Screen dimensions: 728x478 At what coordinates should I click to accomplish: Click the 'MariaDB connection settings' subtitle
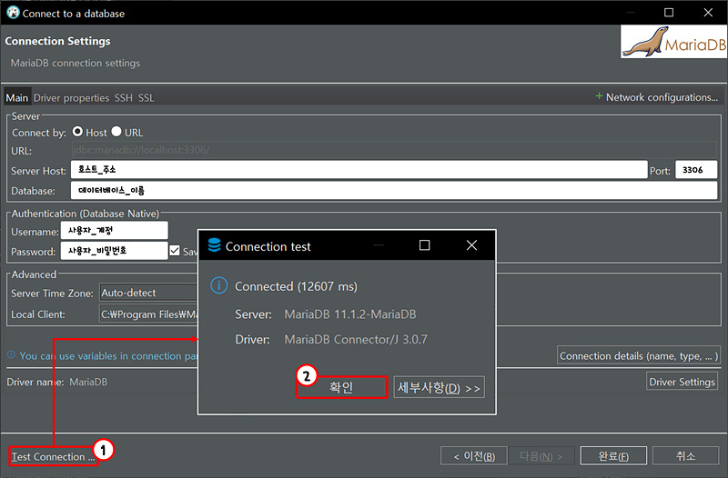tap(76, 63)
